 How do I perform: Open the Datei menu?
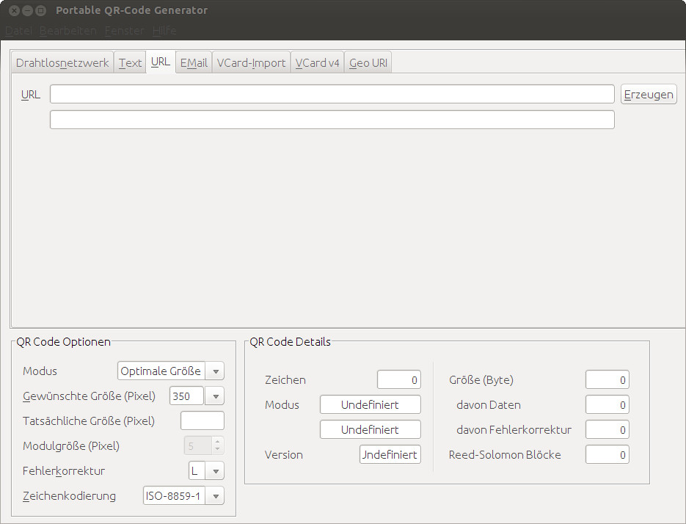18,31
